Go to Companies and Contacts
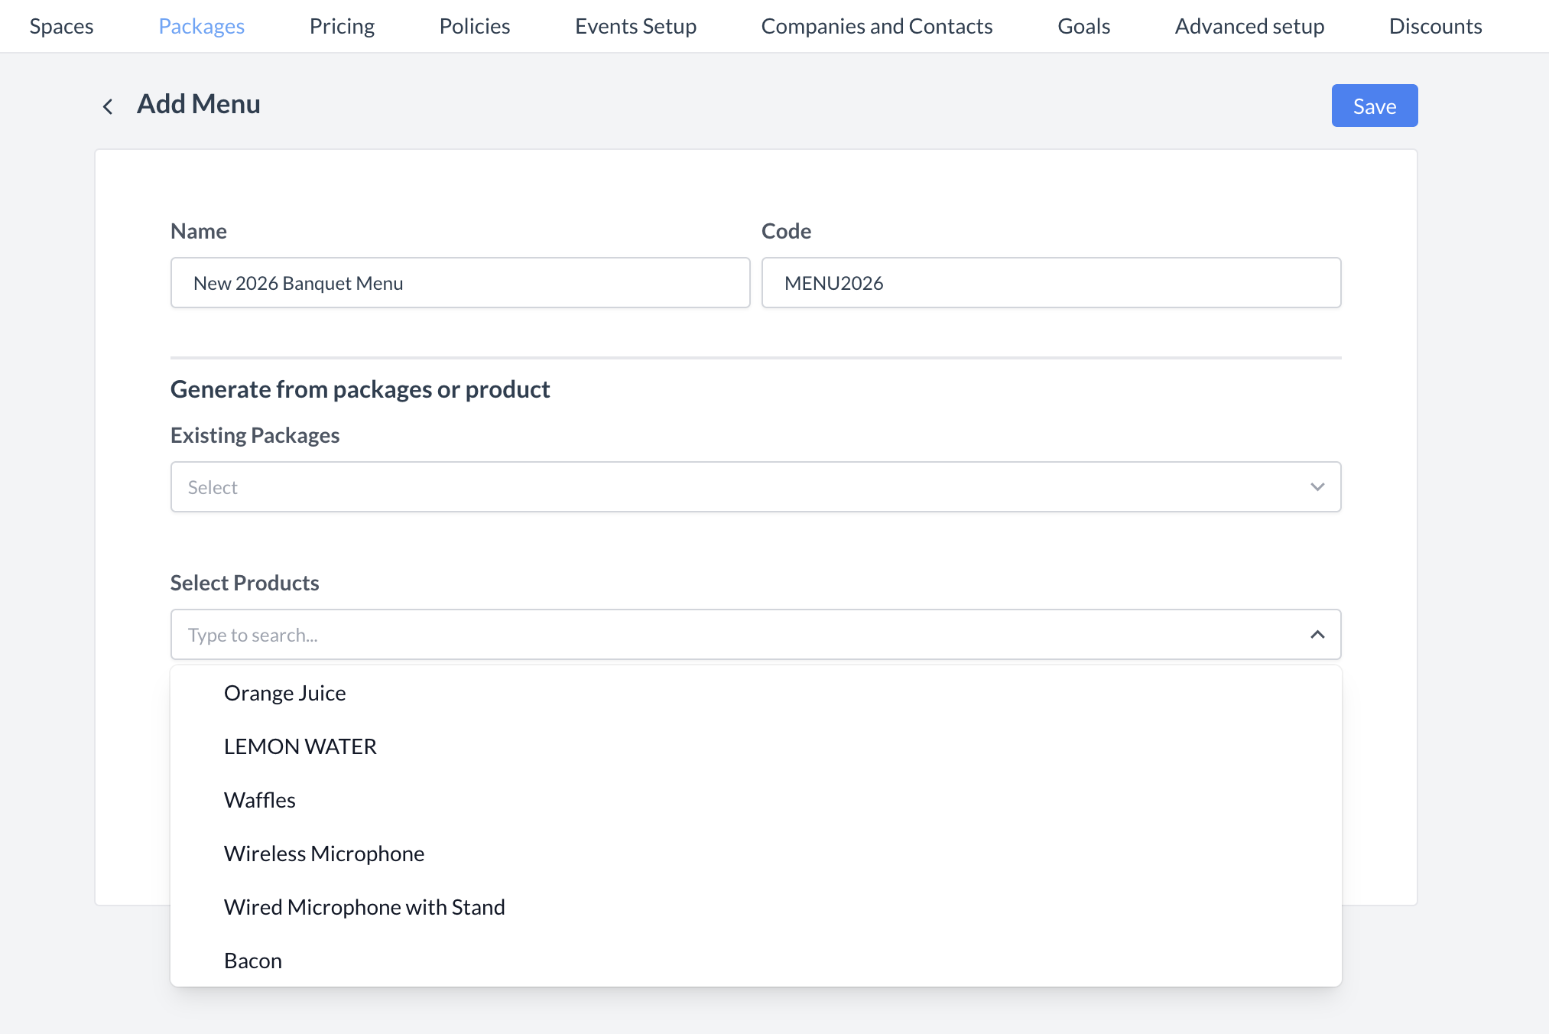Screen dimensions: 1549x1034 [x=876, y=25]
